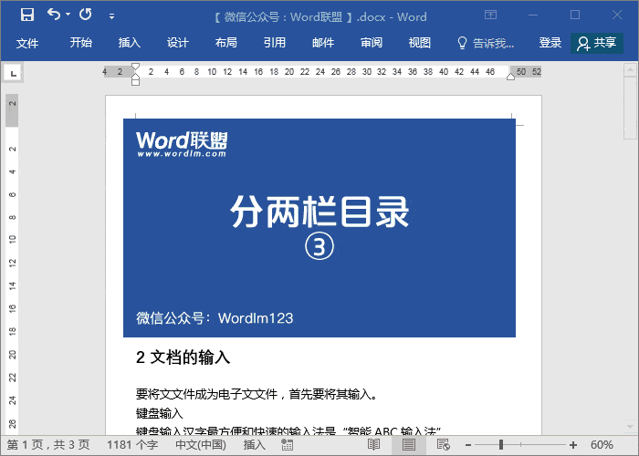Switch to Print Layout view icon
Screen dimensions: 639x456
pyautogui.click(x=409, y=445)
